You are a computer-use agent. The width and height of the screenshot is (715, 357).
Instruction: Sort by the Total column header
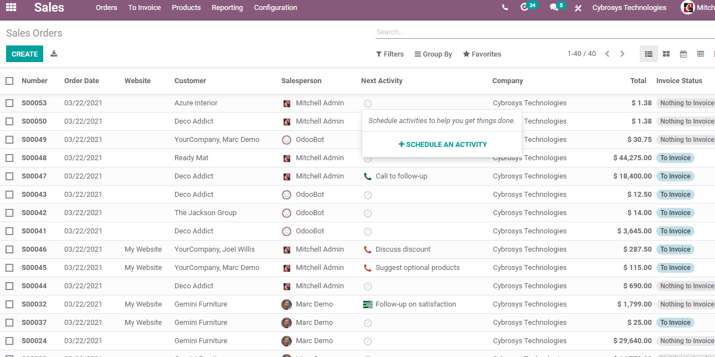click(638, 81)
